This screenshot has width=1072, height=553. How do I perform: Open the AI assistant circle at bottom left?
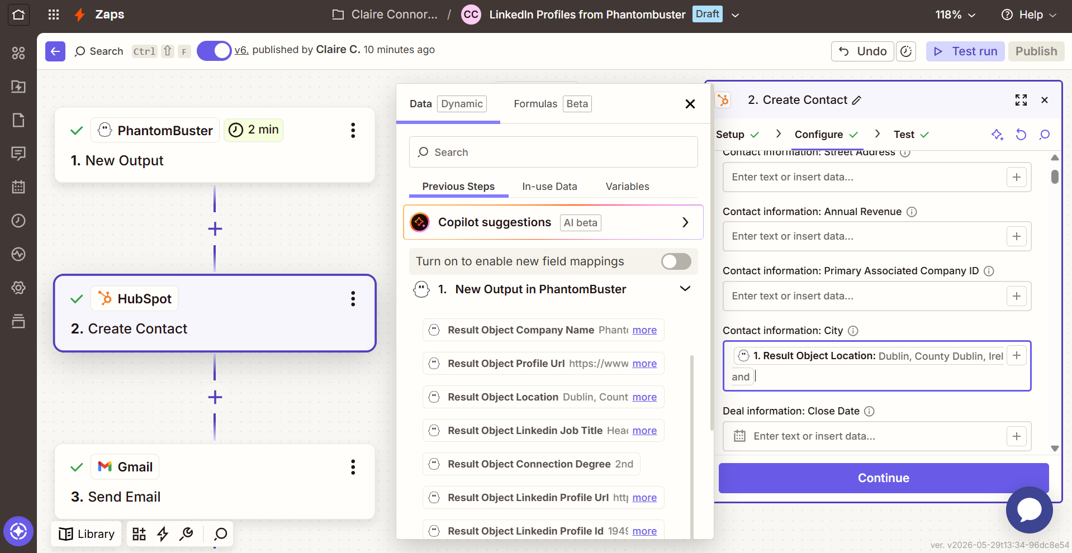[18, 531]
